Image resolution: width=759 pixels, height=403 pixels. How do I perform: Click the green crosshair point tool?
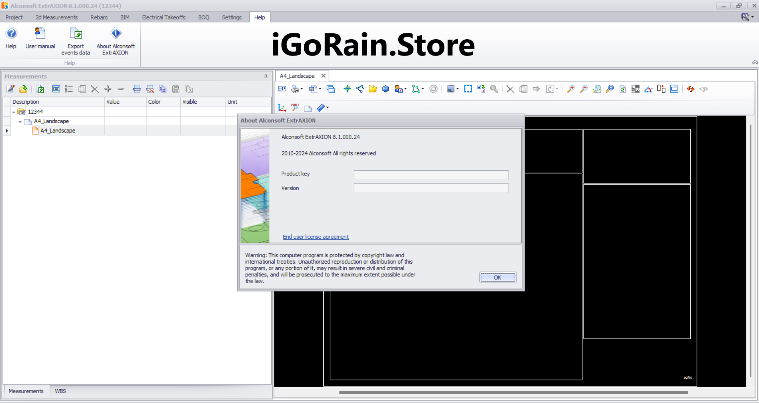coord(347,89)
